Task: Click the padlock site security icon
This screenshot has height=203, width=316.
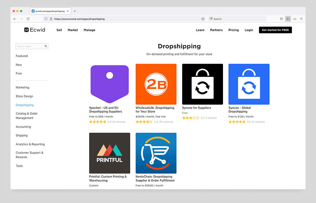Action: pyautogui.click(x=51, y=19)
